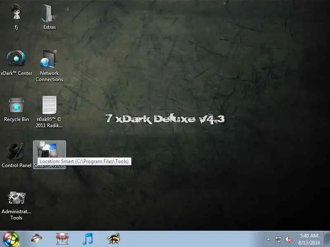Open the store shop taskbar icon
Image resolution: width=330 pixels, height=247 pixels.
(x=62, y=239)
